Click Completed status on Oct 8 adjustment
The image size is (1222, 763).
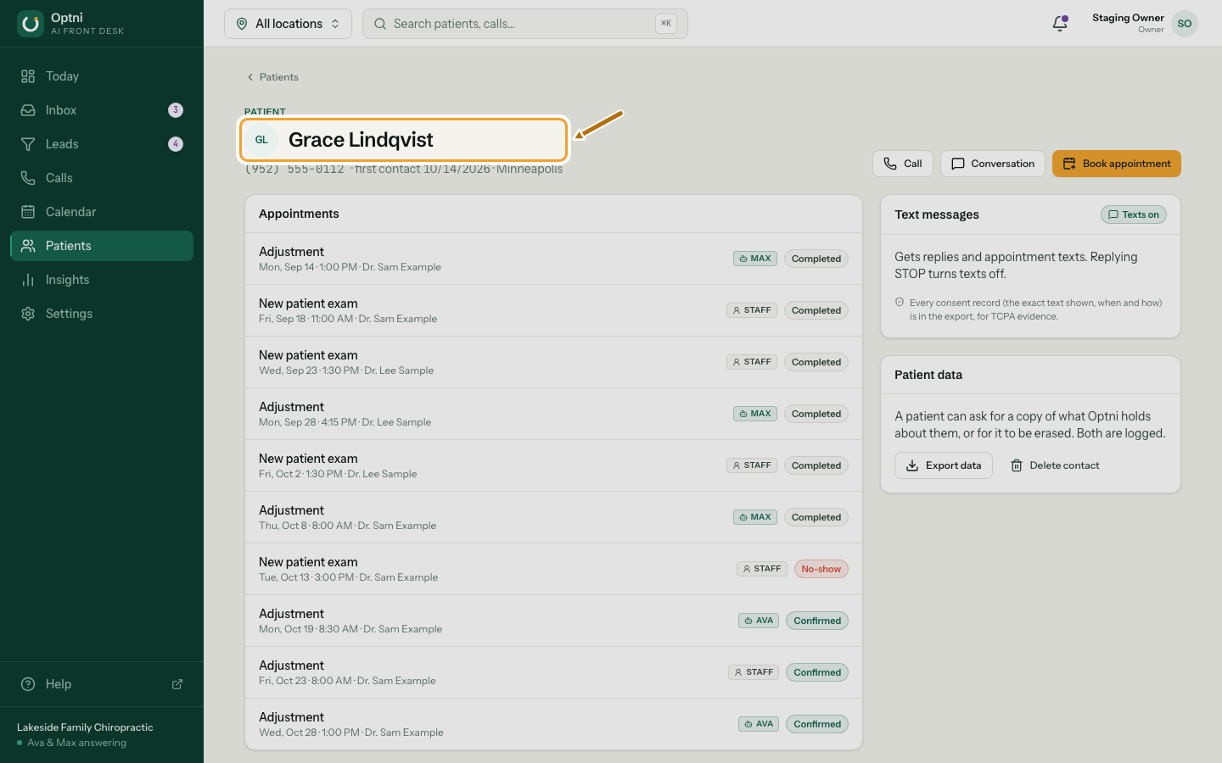click(816, 517)
